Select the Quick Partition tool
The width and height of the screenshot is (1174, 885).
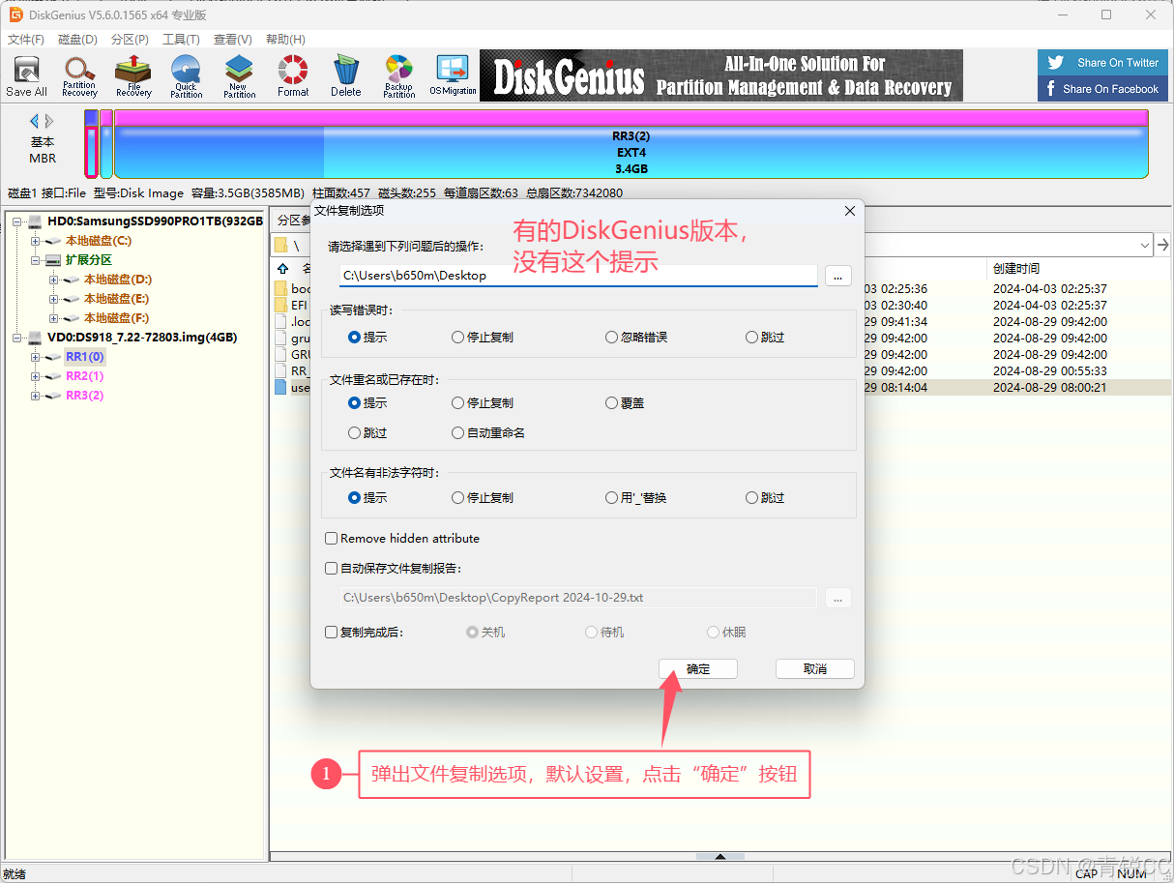click(x=186, y=76)
